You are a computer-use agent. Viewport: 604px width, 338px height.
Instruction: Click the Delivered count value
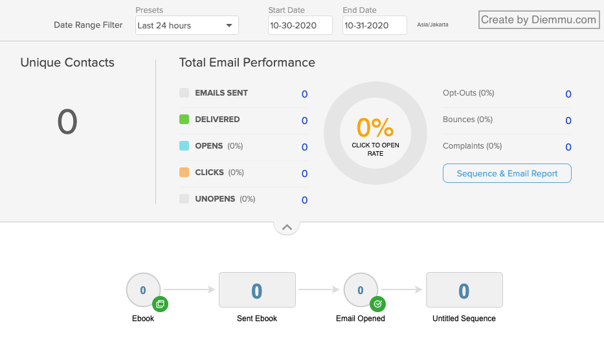point(304,121)
